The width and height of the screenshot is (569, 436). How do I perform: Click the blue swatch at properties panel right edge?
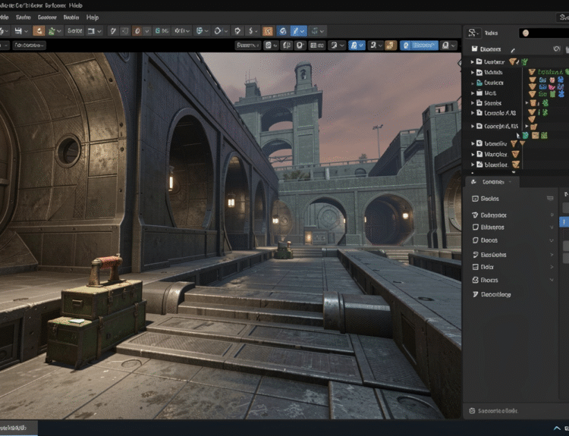pyautogui.click(x=564, y=222)
